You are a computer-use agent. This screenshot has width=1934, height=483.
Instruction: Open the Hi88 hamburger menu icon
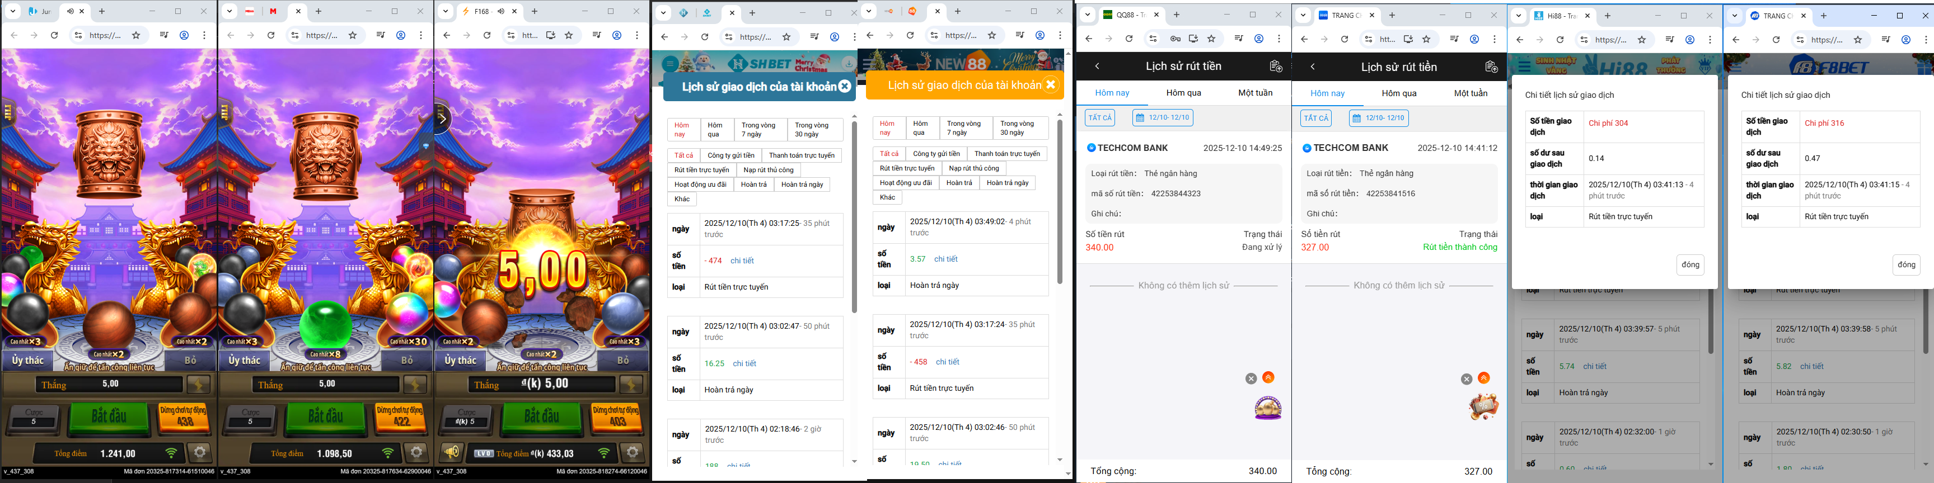click(1524, 66)
